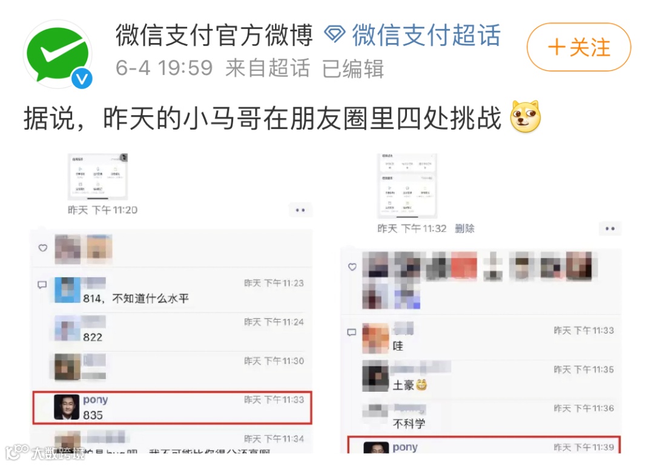
Task: Tap the heart icon in right likes row
Action: (x=352, y=267)
